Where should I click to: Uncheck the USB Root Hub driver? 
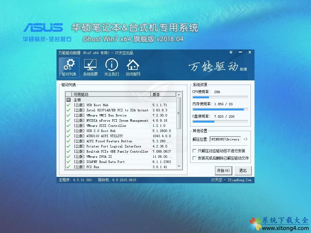68,105
